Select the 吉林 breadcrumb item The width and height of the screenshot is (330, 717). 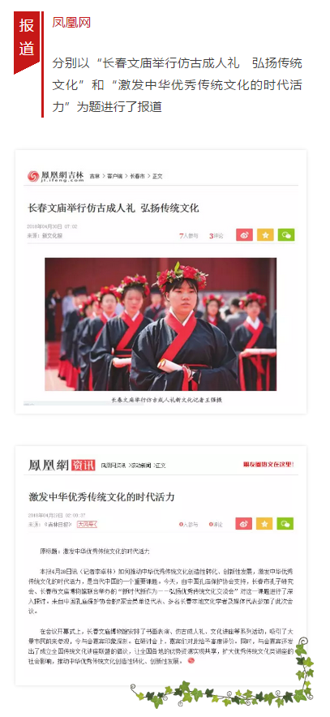[x=95, y=176]
